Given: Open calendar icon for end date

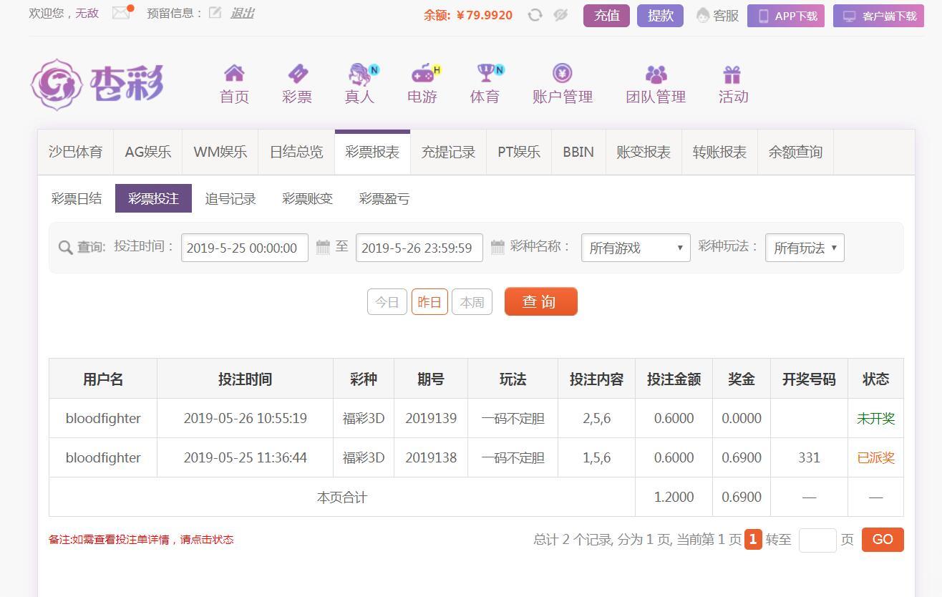Looking at the screenshot, I should 497,247.
